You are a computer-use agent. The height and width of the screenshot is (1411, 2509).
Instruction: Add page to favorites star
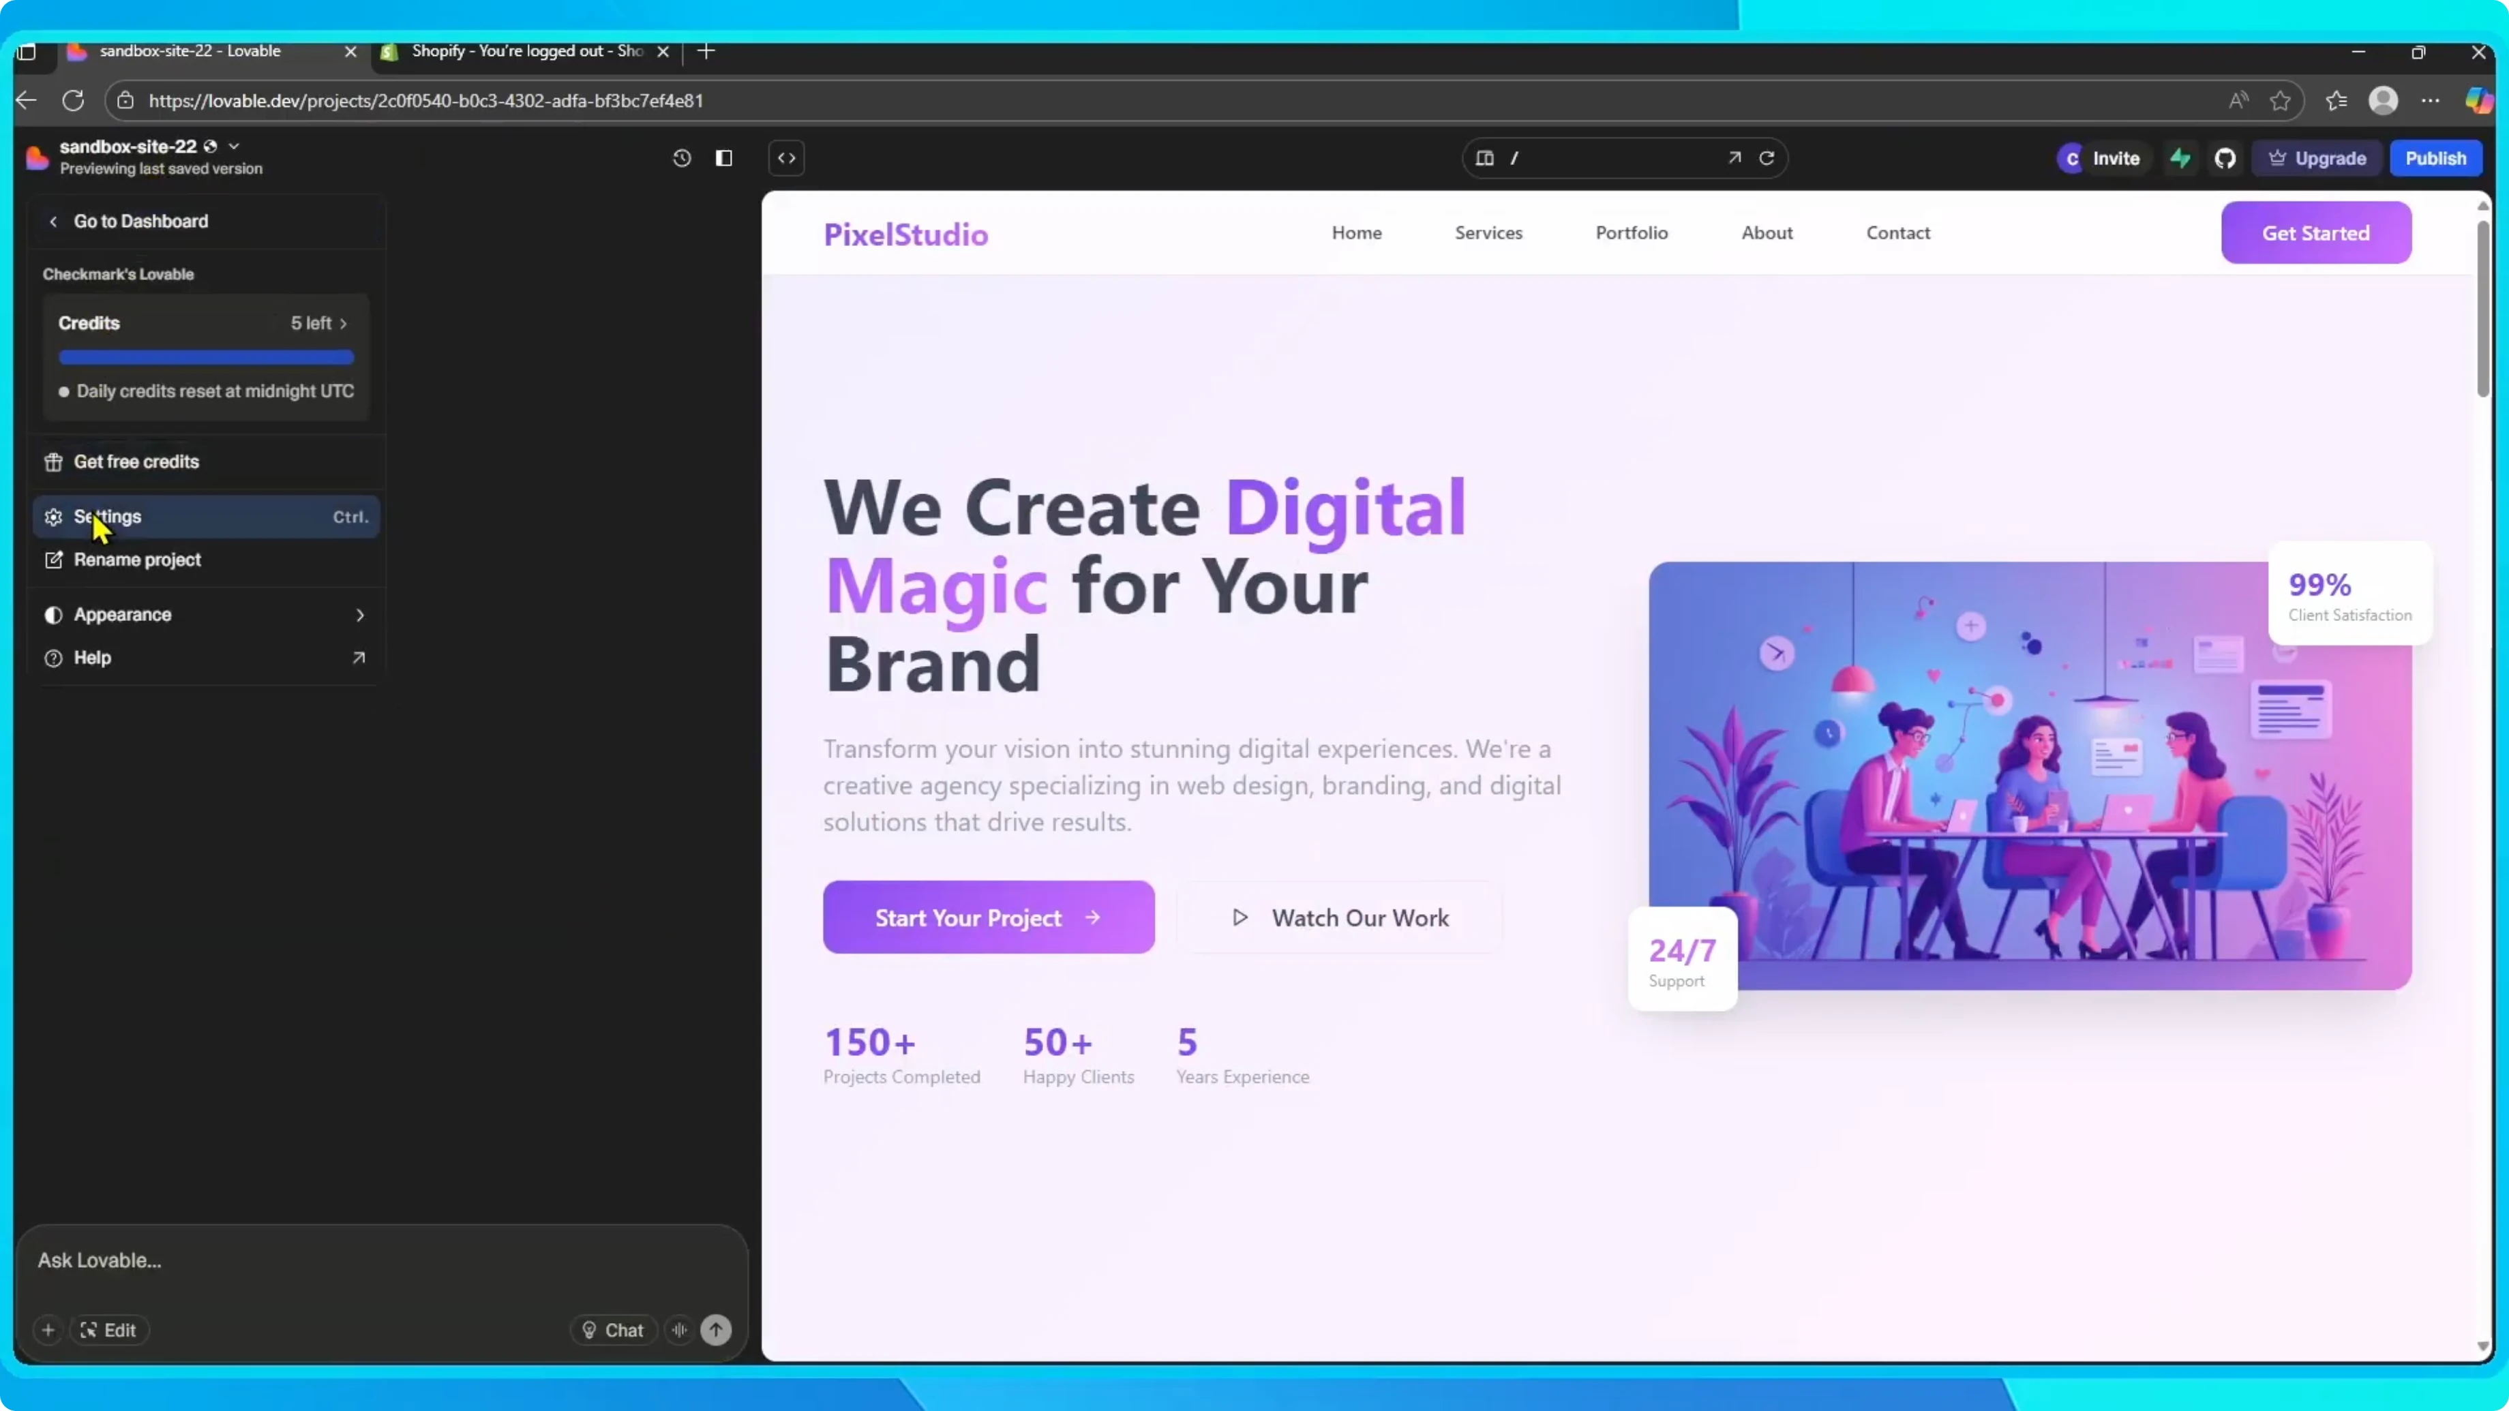pyautogui.click(x=2280, y=100)
